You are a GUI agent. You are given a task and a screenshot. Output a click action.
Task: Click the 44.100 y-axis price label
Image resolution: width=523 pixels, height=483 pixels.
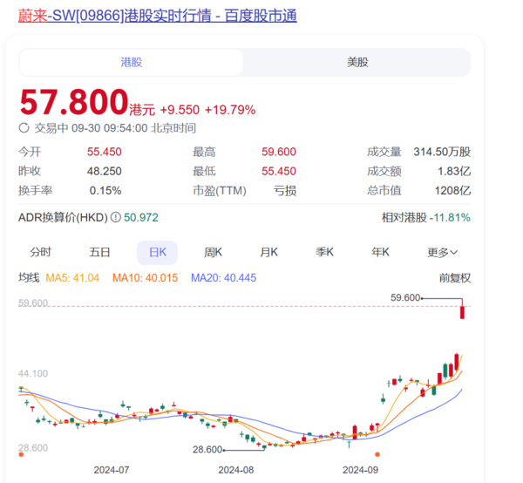tap(33, 374)
